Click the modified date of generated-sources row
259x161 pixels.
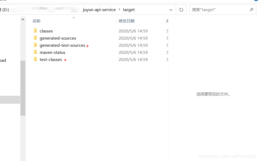click(133, 38)
